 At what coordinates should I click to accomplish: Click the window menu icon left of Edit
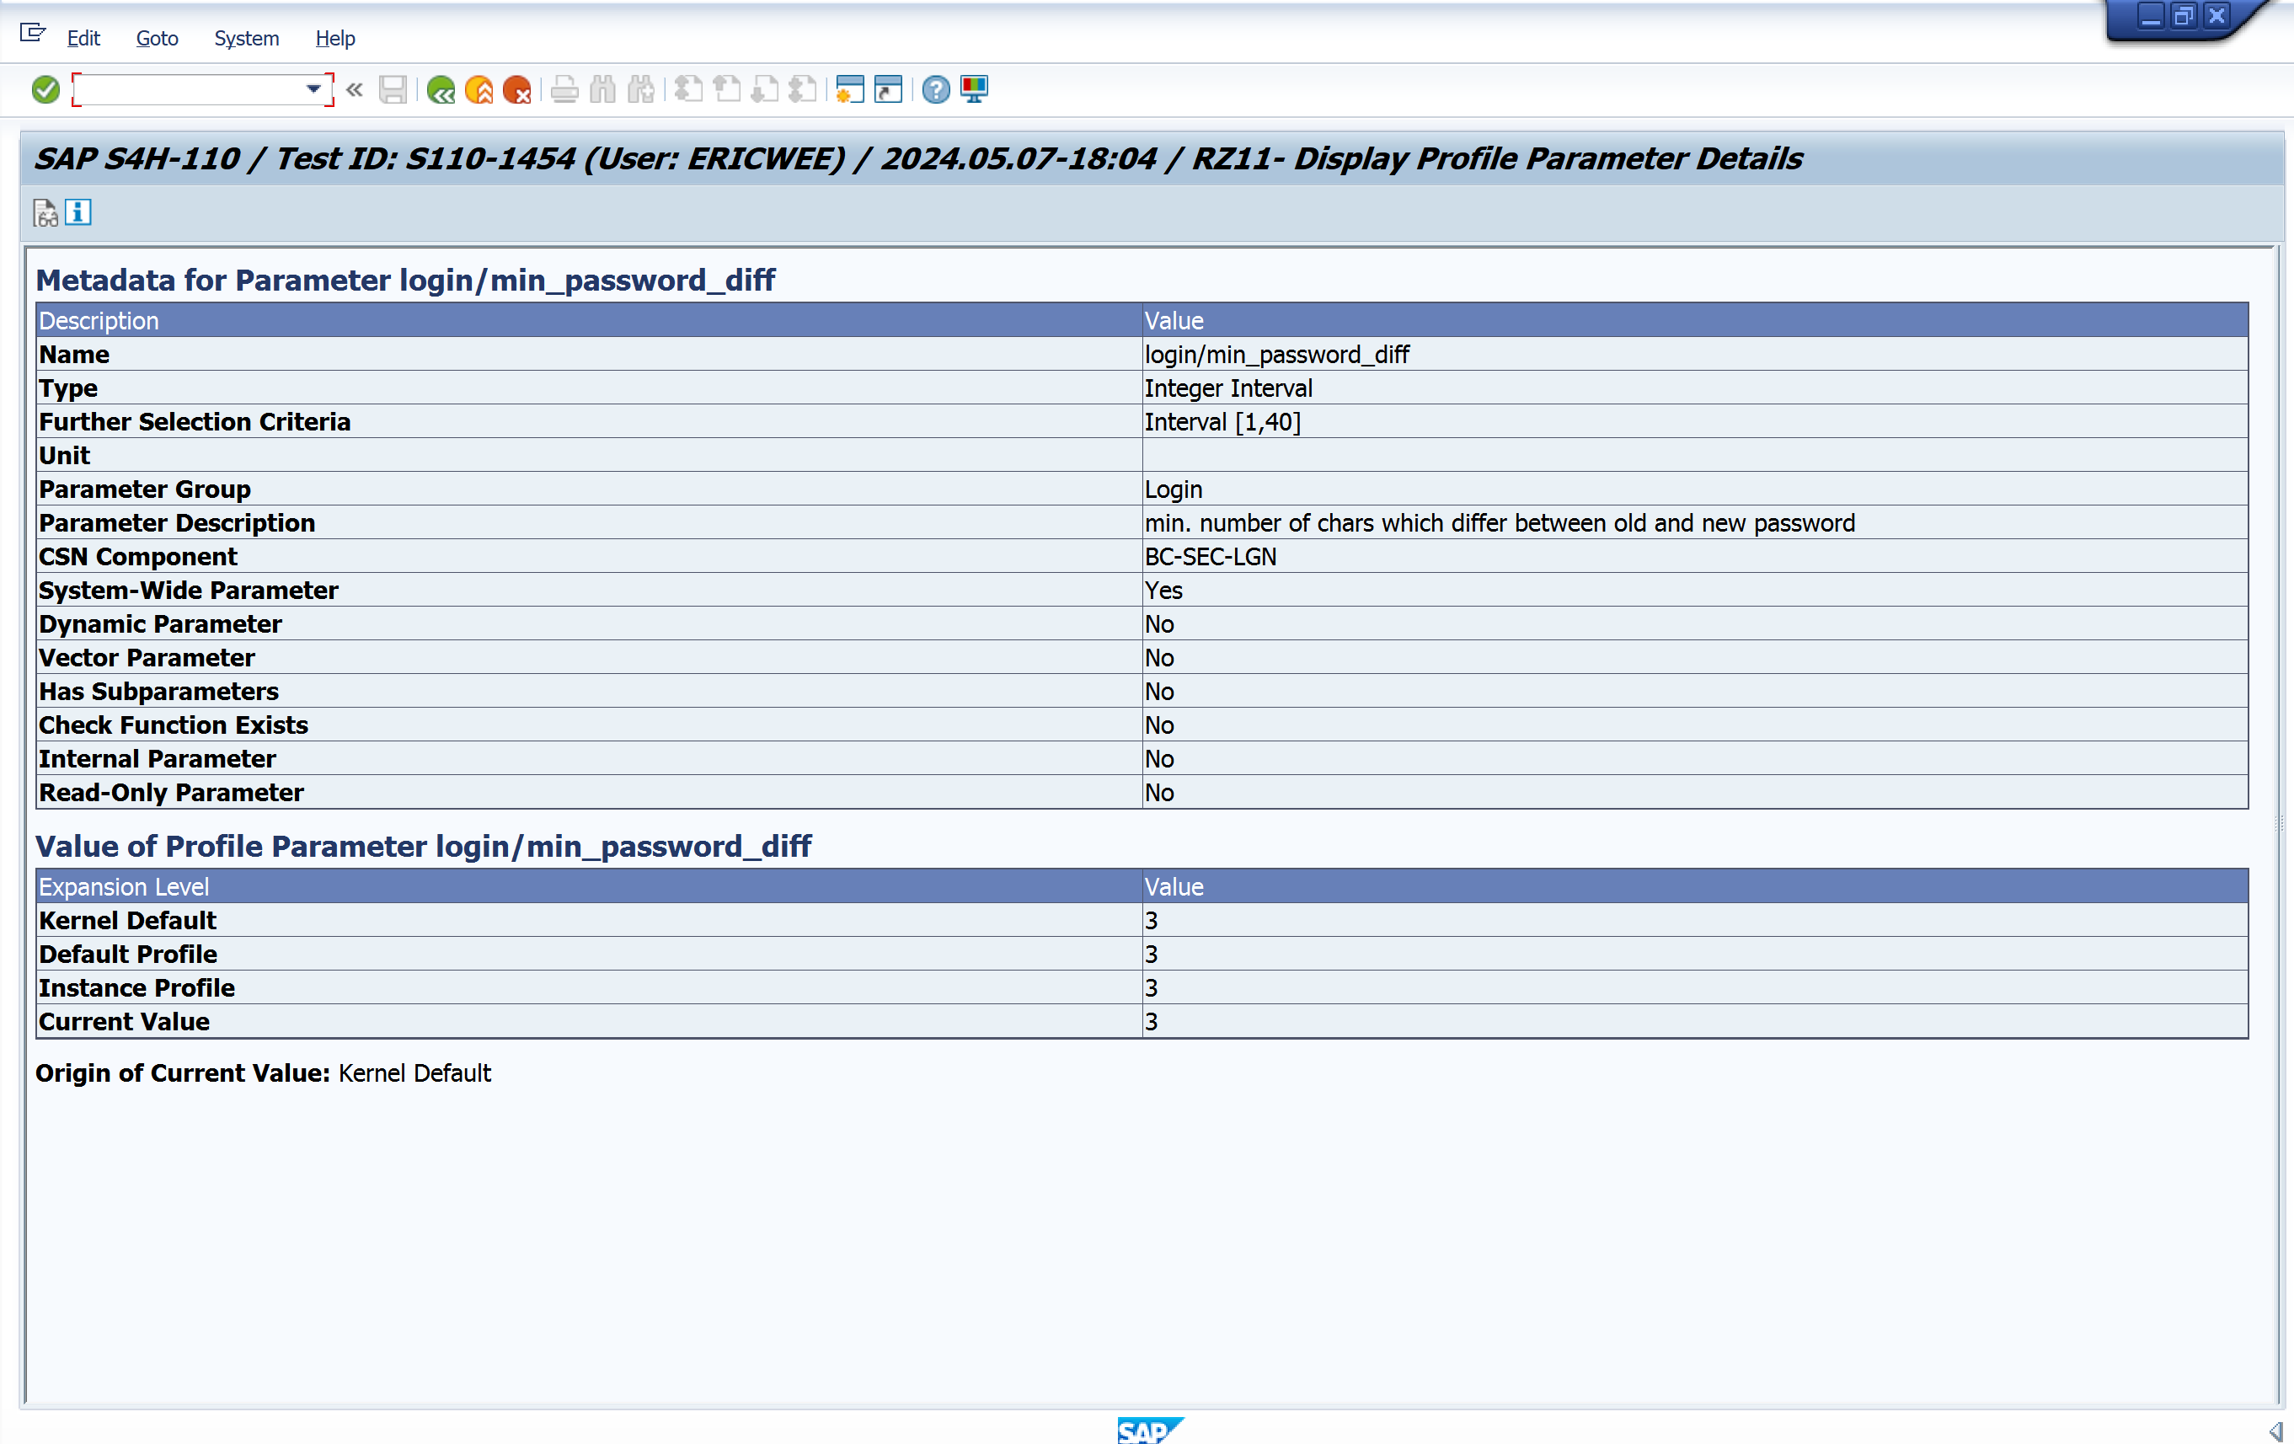point(32,34)
